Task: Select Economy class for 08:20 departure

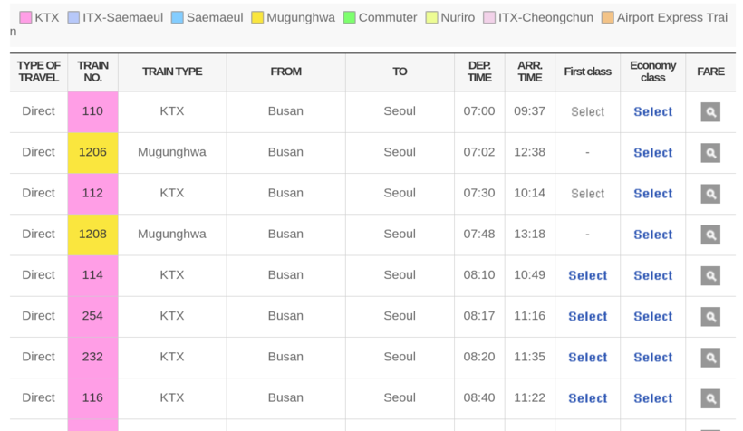Action: [x=652, y=357]
